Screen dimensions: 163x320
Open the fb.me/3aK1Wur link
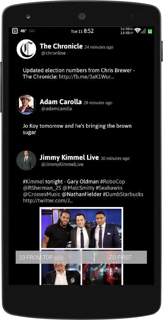(87, 77)
